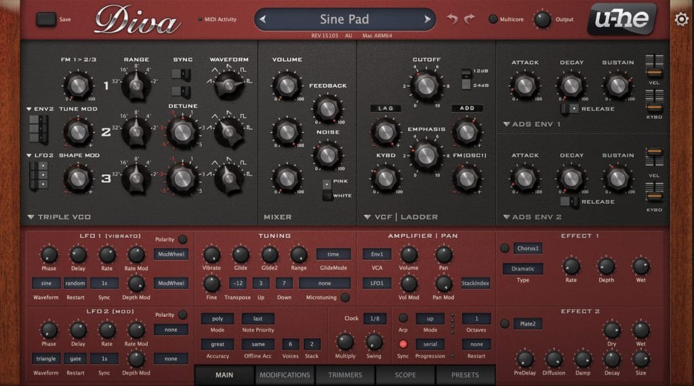694x386 pixels.
Task: Click the undo arrow icon
Action: 452,19
